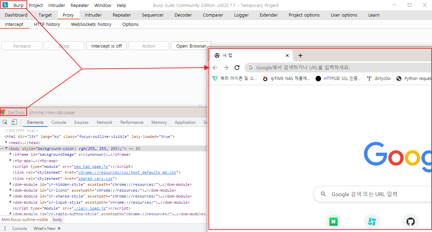Click the Chrome icon in DevTools title

click(3, 112)
